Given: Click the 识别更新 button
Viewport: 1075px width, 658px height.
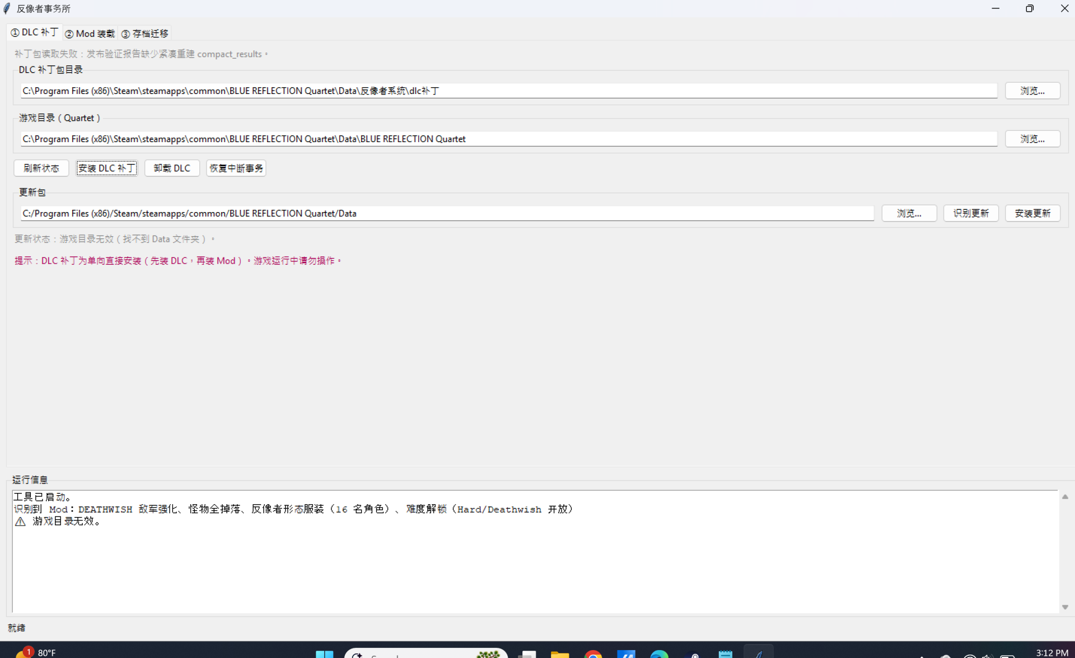Looking at the screenshot, I should tap(971, 213).
